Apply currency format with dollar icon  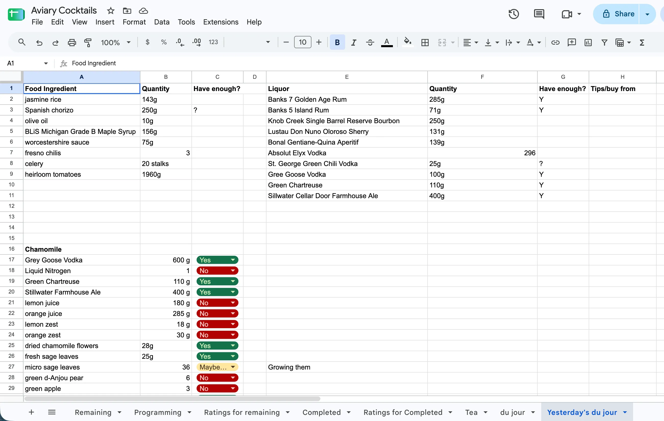click(x=148, y=42)
